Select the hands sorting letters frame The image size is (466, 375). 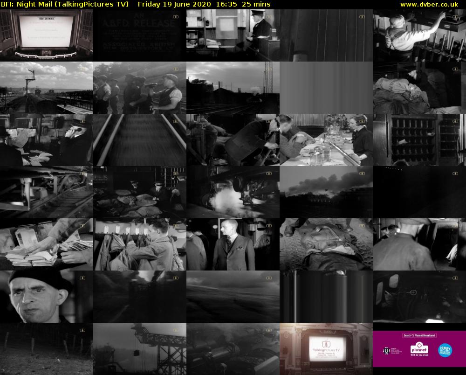point(46,244)
